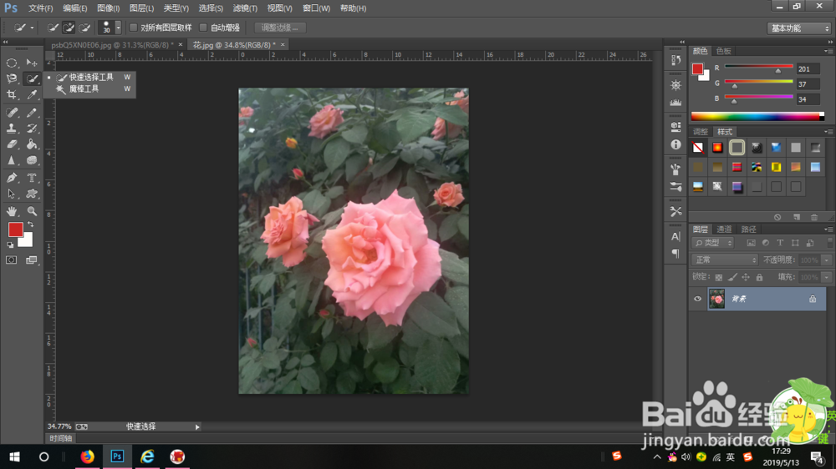Toggle lock all icon in layers panel
This screenshot has height=469, width=836.
point(760,277)
